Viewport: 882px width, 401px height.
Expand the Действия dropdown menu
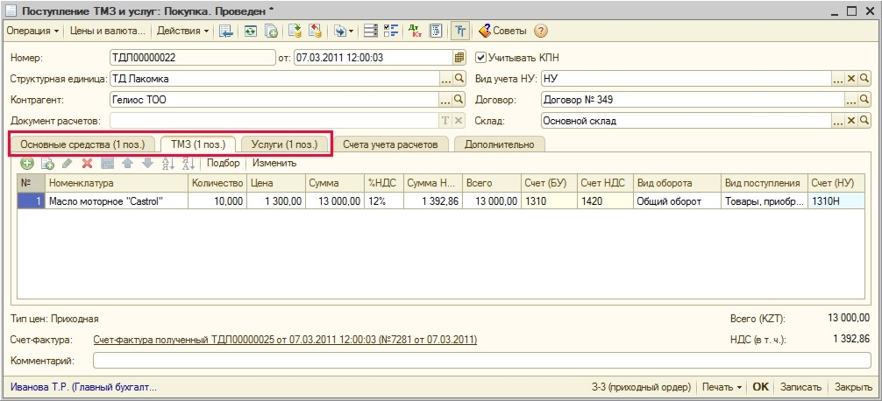point(182,31)
